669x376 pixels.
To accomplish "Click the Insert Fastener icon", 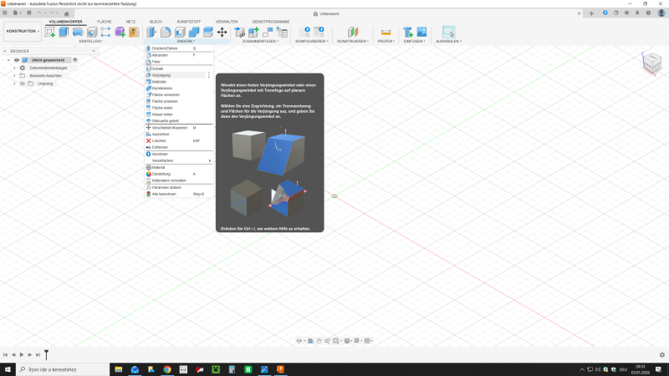I will tap(408, 32).
